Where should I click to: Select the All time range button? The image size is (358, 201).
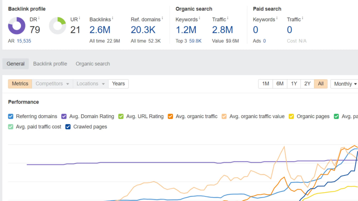pos(321,84)
